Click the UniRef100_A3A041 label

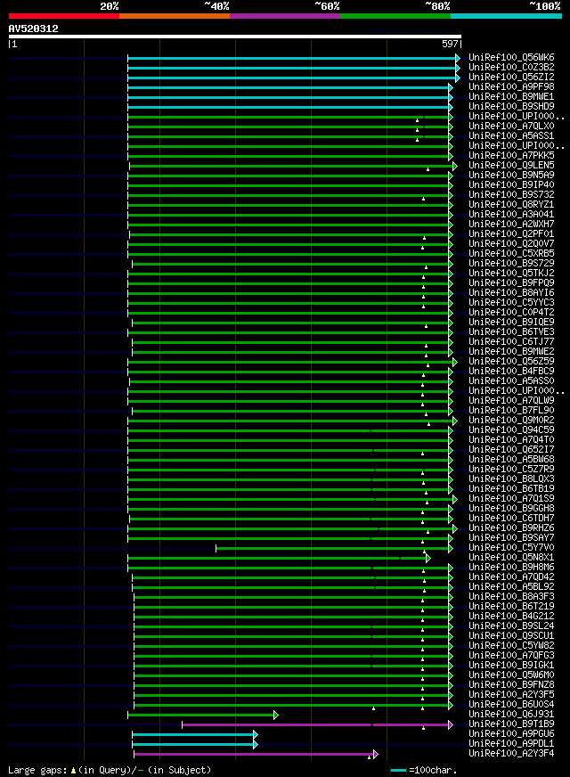(511, 215)
